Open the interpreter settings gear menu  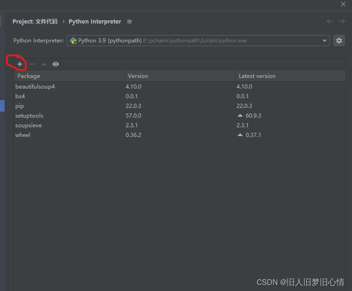pyautogui.click(x=339, y=41)
